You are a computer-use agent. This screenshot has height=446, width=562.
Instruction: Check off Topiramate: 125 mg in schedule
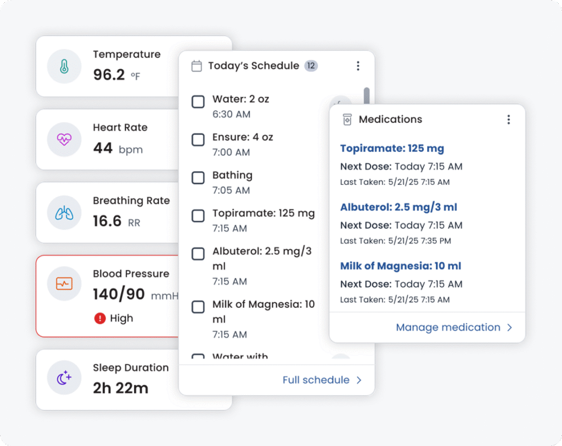pyautogui.click(x=198, y=216)
